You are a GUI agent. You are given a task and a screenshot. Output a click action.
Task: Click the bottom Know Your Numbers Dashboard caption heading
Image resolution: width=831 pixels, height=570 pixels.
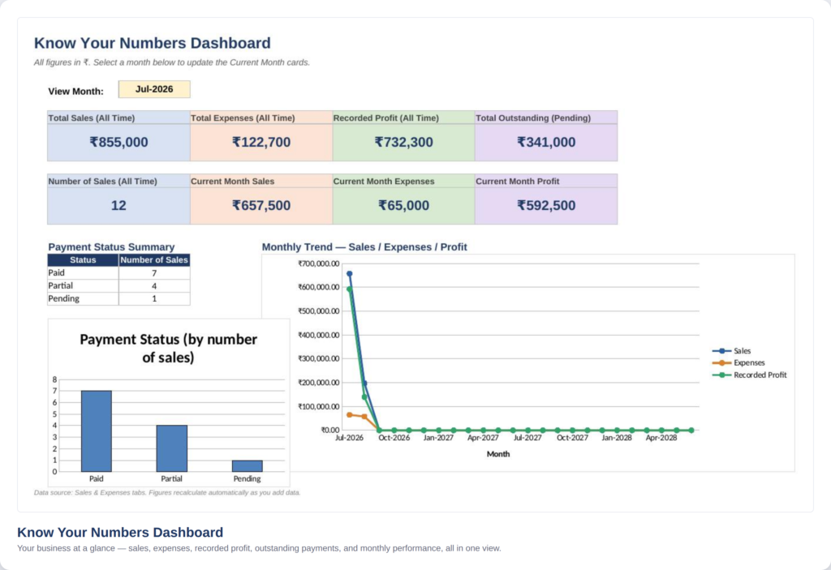pyautogui.click(x=120, y=533)
